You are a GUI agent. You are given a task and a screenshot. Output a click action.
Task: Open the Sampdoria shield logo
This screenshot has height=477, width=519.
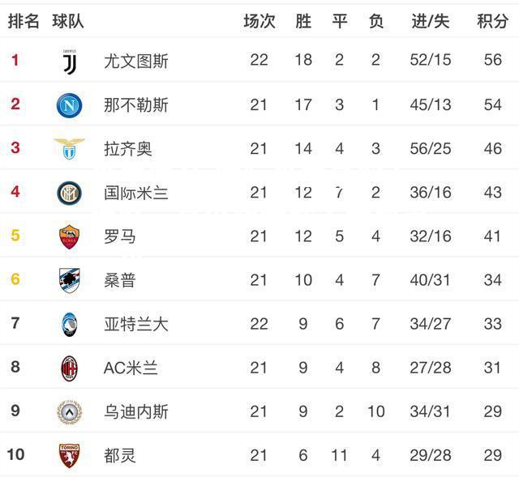[69, 280]
